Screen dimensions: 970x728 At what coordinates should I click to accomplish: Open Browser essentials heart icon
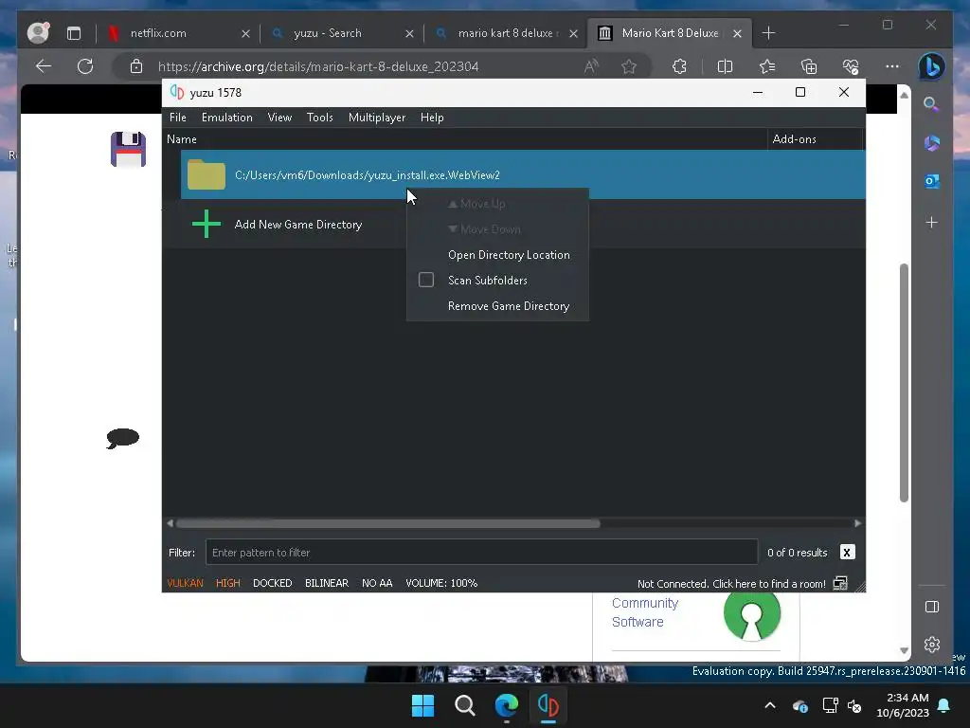coord(851,66)
